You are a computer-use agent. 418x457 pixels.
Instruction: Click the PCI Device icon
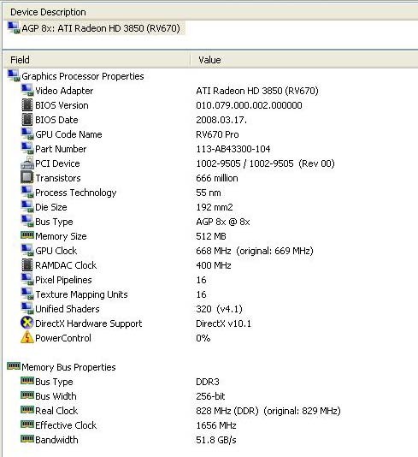tap(27, 163)
